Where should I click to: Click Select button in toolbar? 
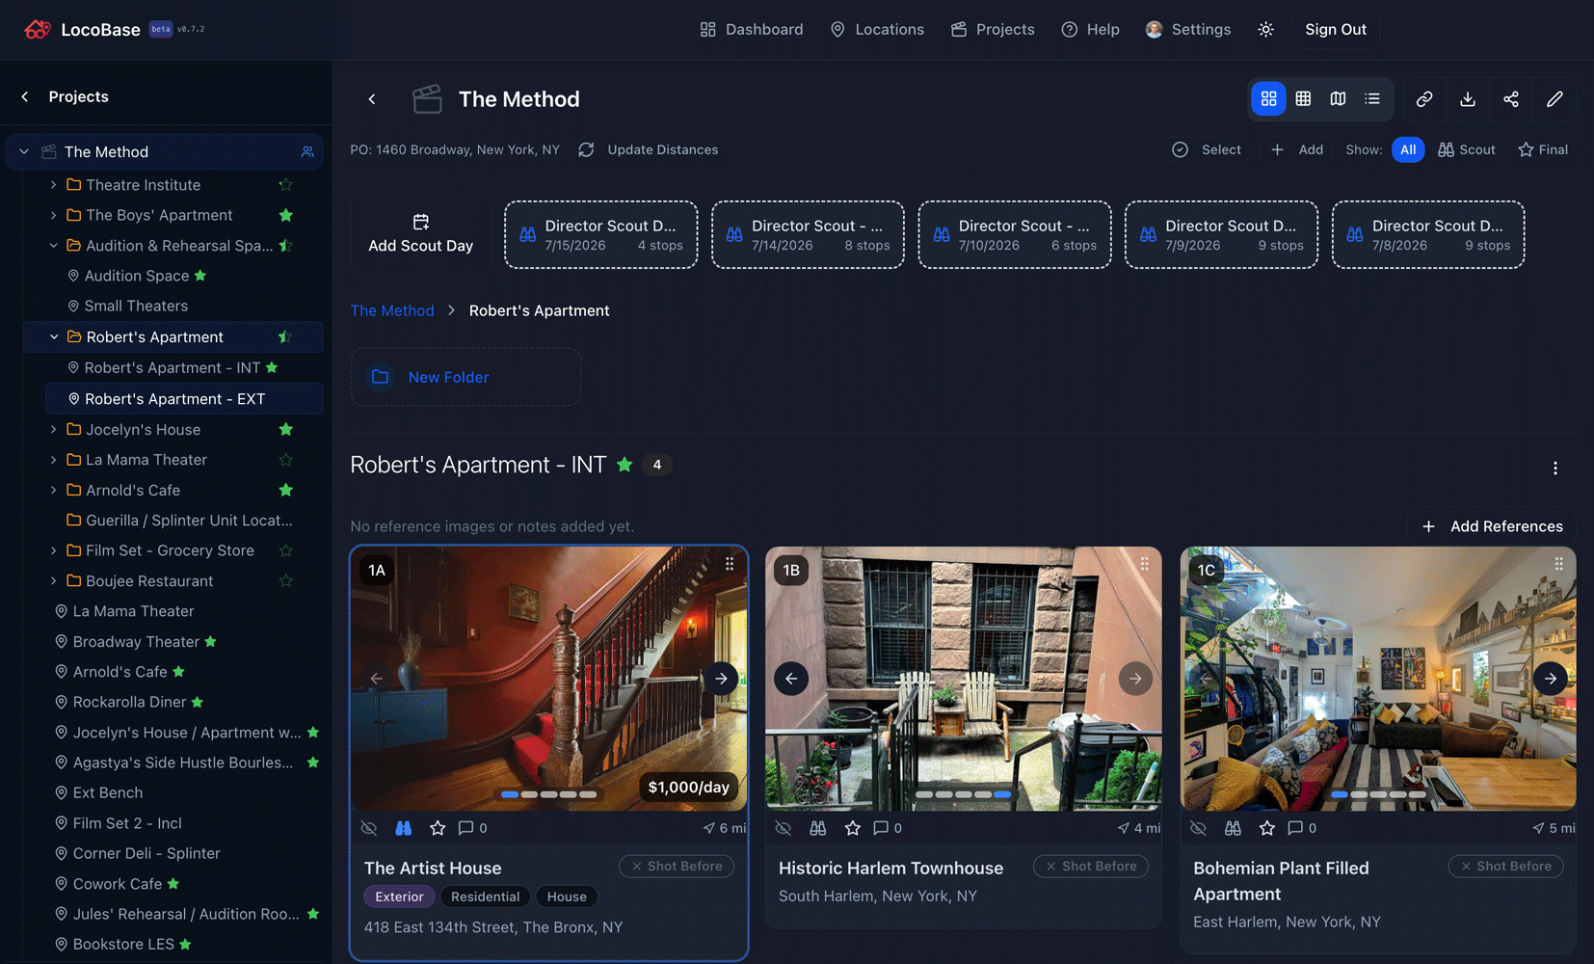(x=1208, y=149)
